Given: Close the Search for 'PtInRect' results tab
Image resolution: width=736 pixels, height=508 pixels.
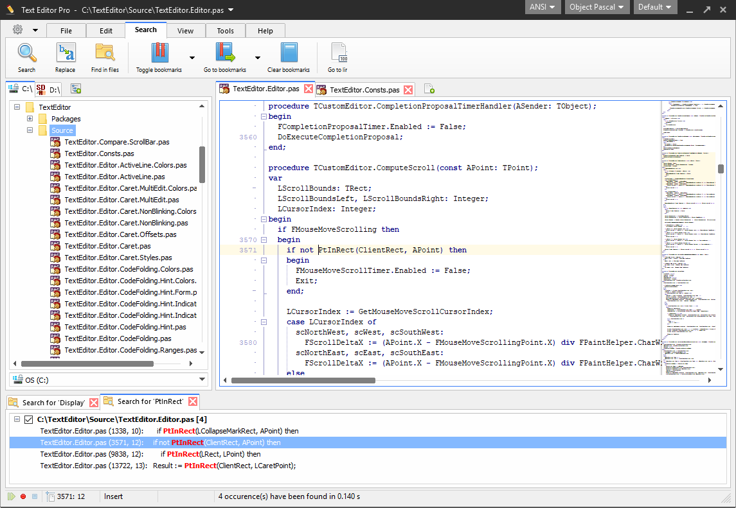Looking at the screenshot, I should coord(193,401).
